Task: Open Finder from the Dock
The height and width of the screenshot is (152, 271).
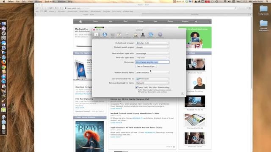Action: [x=4, y=24]
